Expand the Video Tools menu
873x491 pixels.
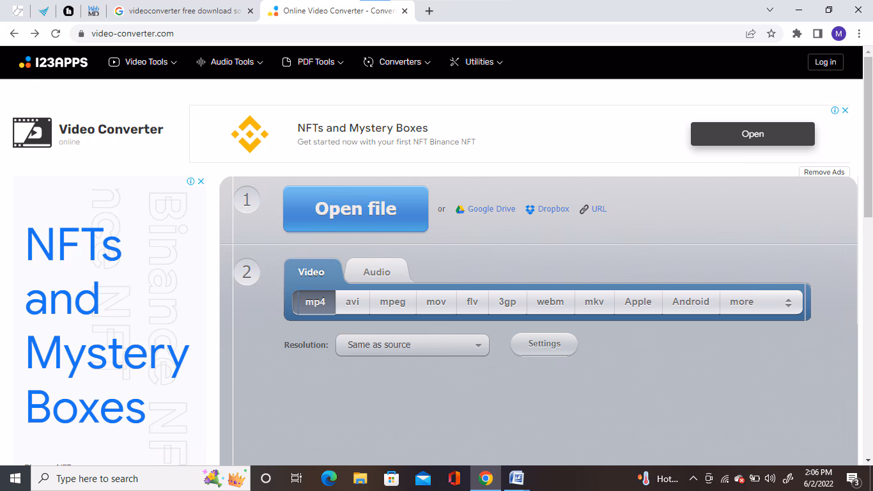[x=143, y=62]
